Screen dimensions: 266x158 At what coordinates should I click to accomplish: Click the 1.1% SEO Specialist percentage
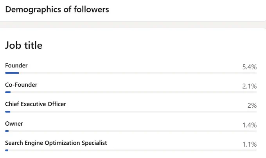(x=250, y=144)
